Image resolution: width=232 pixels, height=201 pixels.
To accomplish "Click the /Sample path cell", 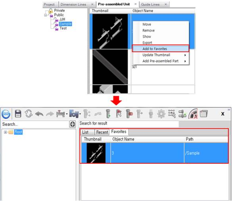I will coord(206,153).
